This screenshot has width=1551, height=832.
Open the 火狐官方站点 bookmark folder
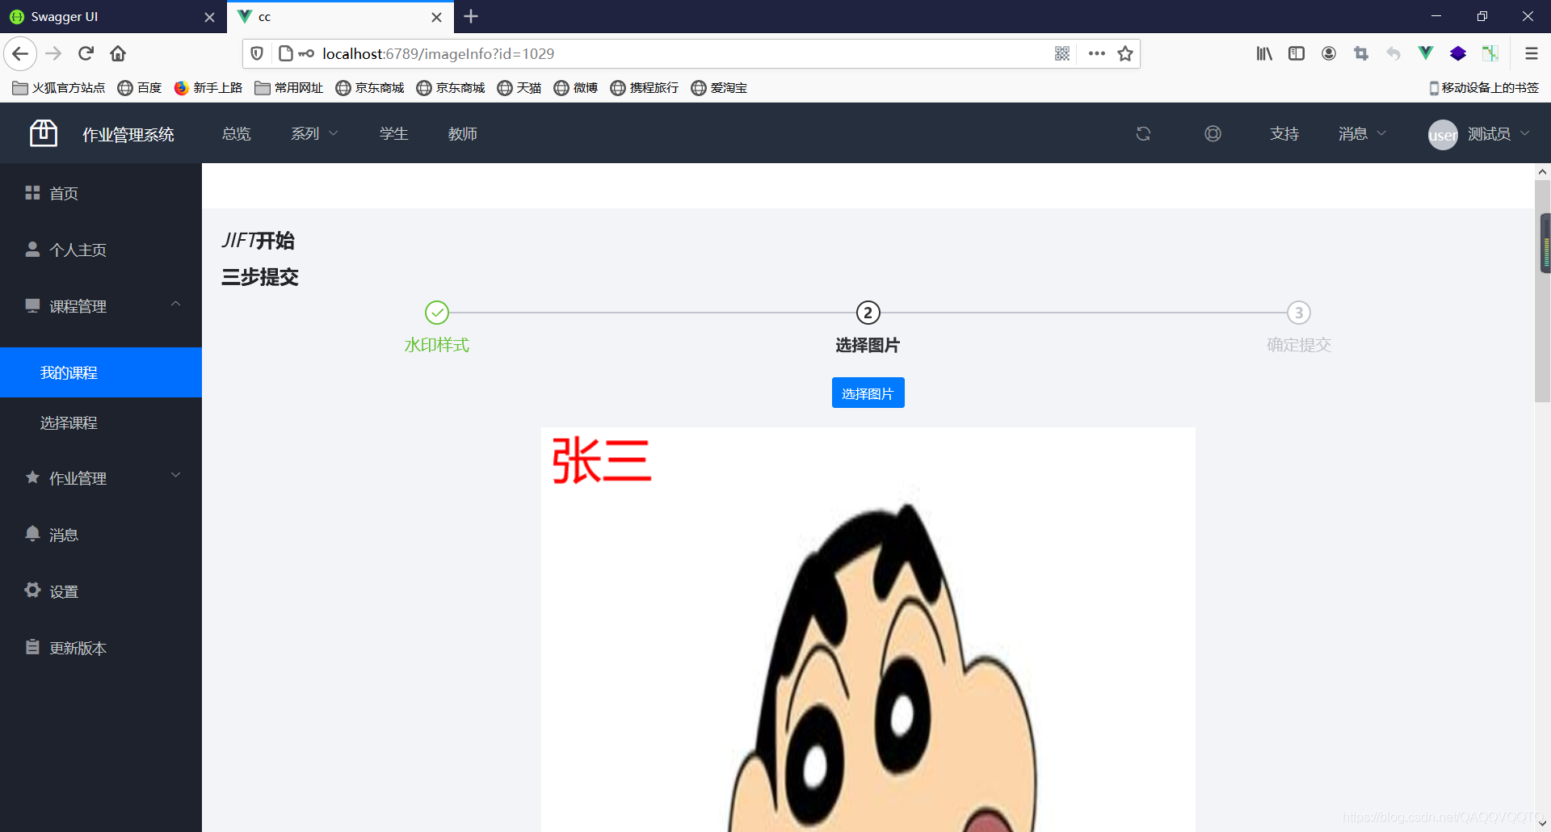(59, 88)
